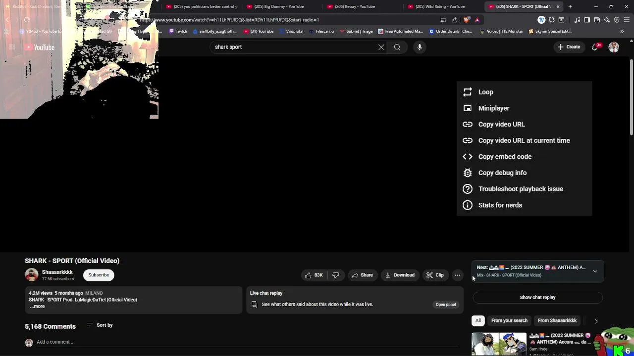Open Sort by comments dropdown
634x356 pixels.
[x=100, y=325]
